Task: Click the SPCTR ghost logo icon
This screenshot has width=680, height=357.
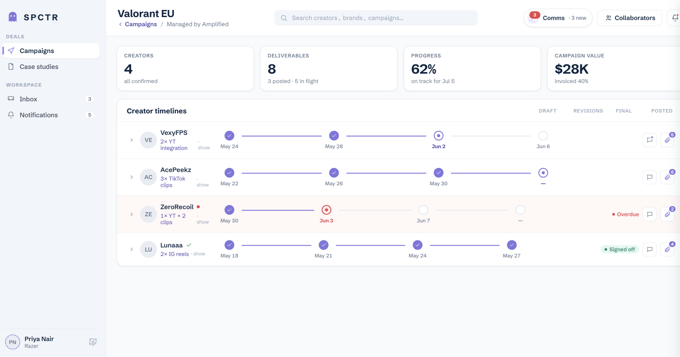Action: (13, 17)
